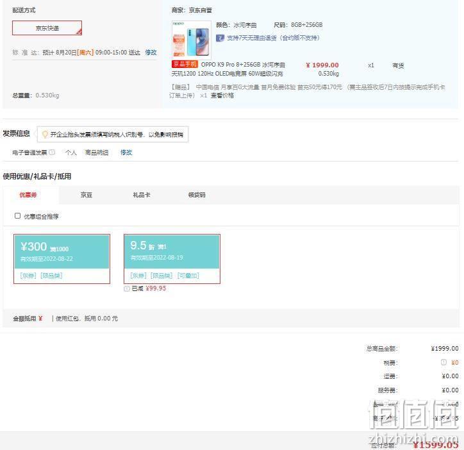Click 修改 in the invoice information row
The height and width of the screenshot is (450, 464).
point(126,153)
